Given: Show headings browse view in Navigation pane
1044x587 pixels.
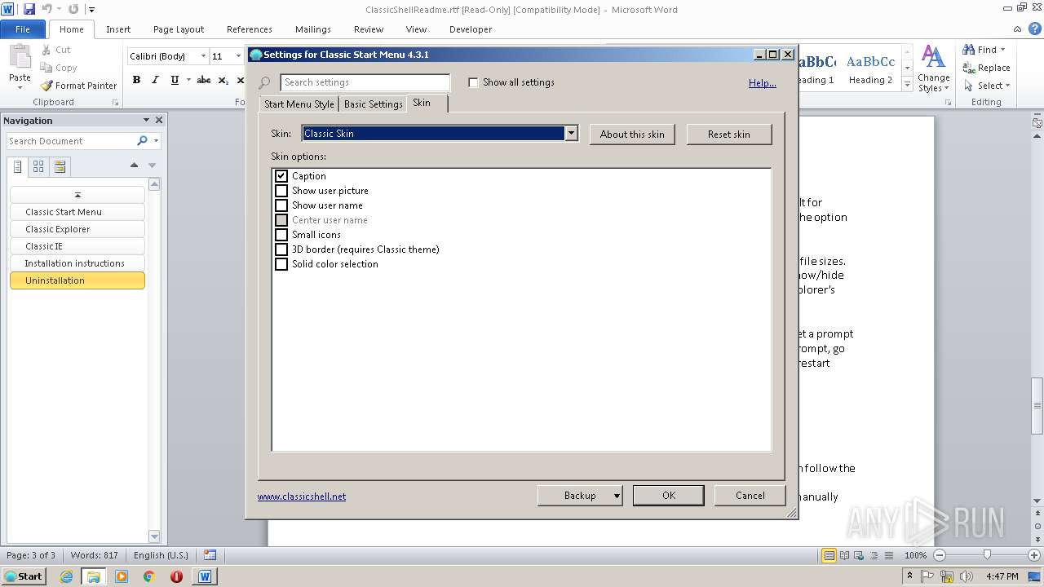Looking at the screenshot, I should (x=18, y=166).
